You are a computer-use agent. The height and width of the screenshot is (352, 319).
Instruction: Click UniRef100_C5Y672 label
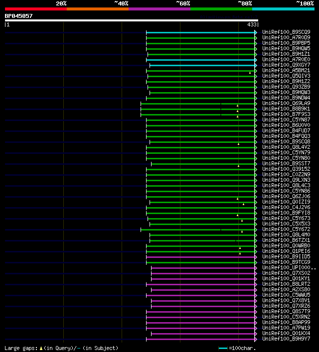click(x=286, y=229)
